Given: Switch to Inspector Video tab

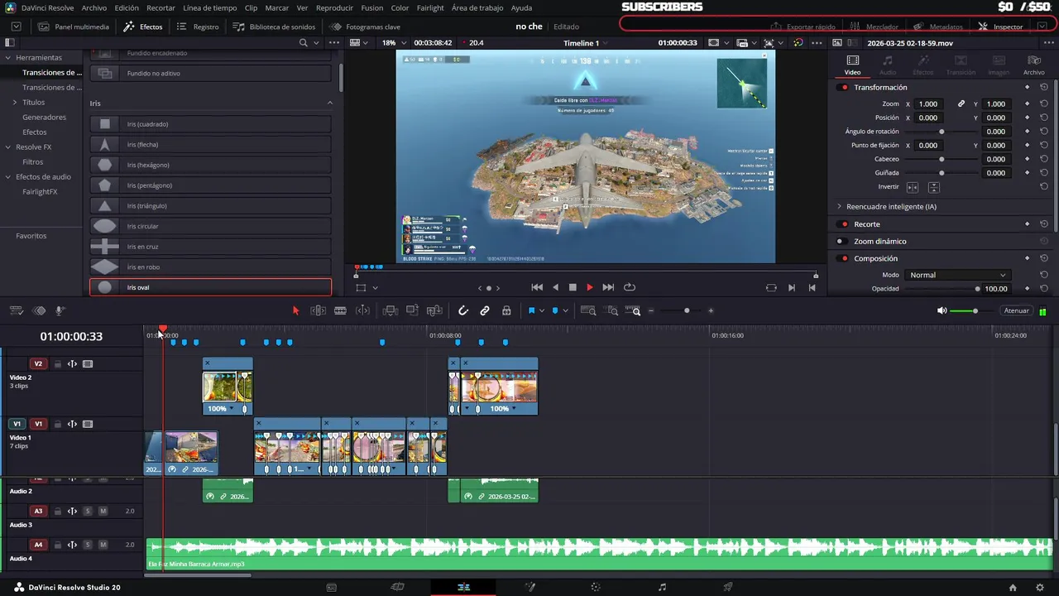Looking at the screenshot, I should coord(852,65).
